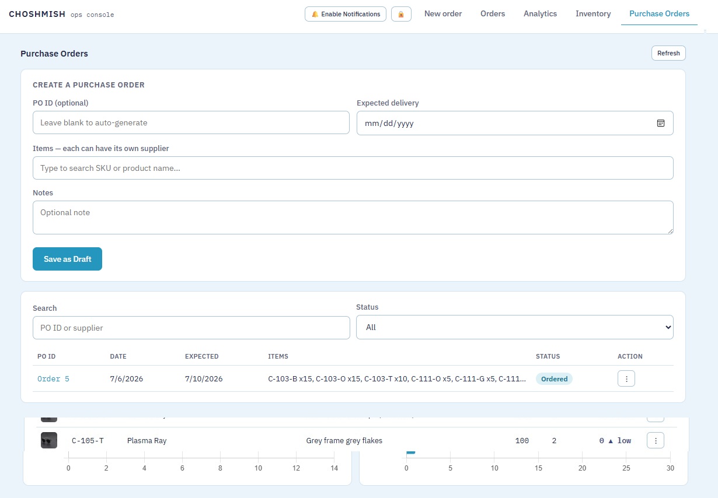The width and height of the screenshot is (718, 498).
Task: Click the ACTION column header
Action: tap(630, 356)
